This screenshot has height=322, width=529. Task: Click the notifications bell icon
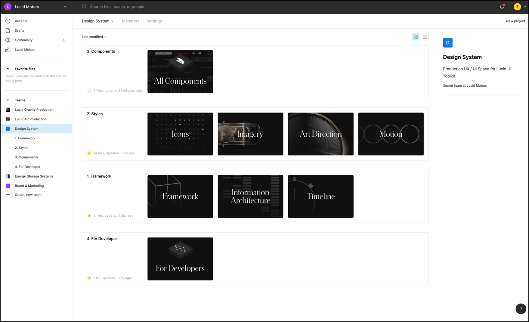click(x=502, y=7)
